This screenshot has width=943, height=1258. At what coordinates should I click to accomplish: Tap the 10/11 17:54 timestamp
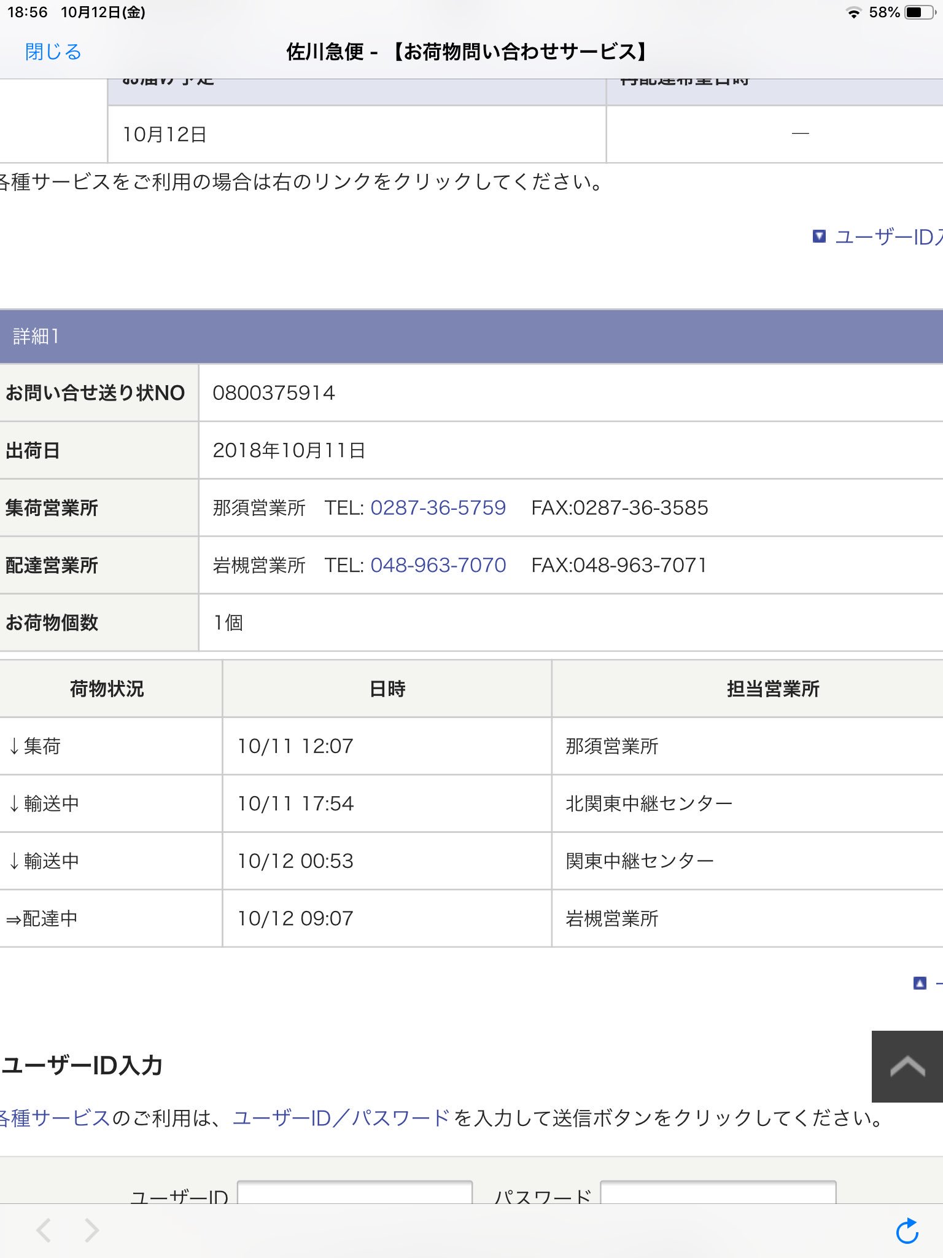[x=295, y=804]
